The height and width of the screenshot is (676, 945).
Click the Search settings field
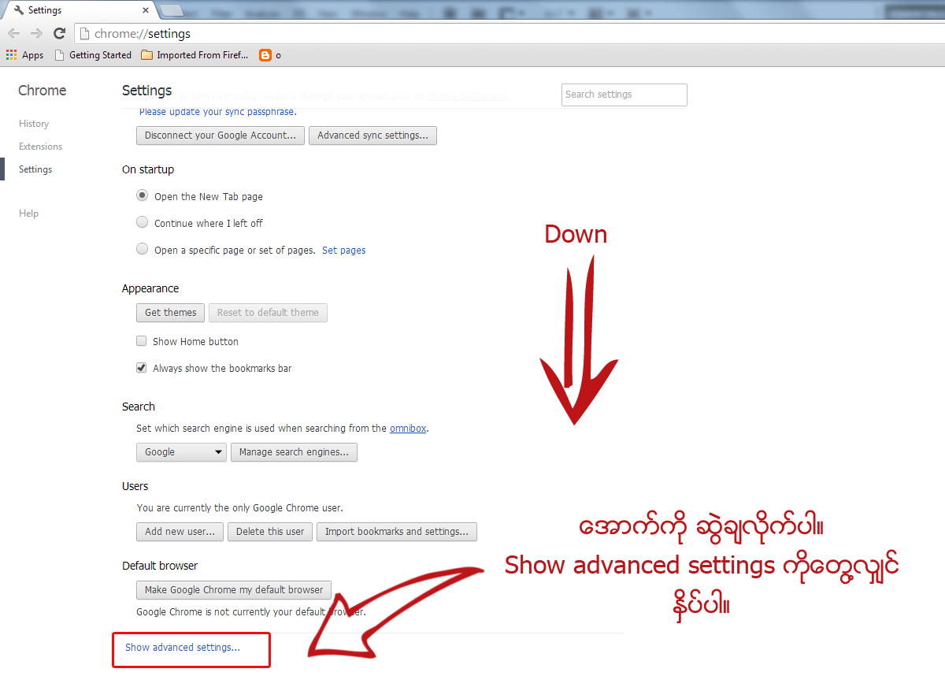tap(624, 95)
